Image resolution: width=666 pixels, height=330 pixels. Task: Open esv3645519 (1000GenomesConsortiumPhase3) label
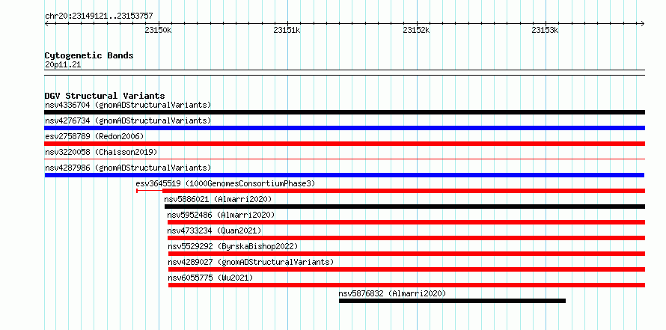[225, 183]
